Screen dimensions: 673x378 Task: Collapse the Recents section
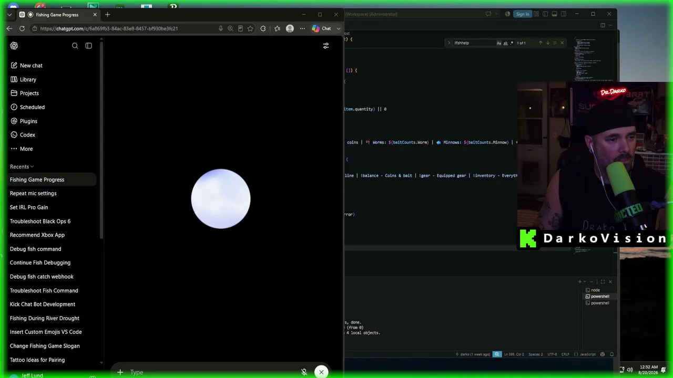click(22, 166)
